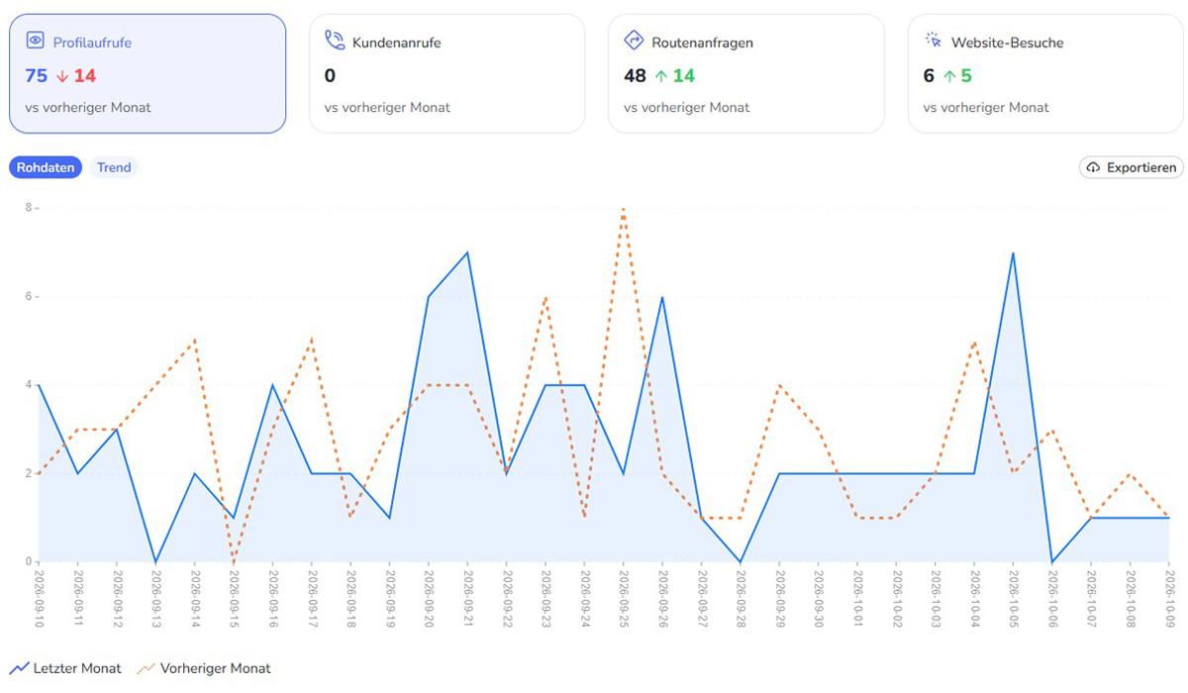Viewport: 1188px width, 693px height.
Task: Click the dotted orange icon for Vorheriger Monat
Action: 145,668
